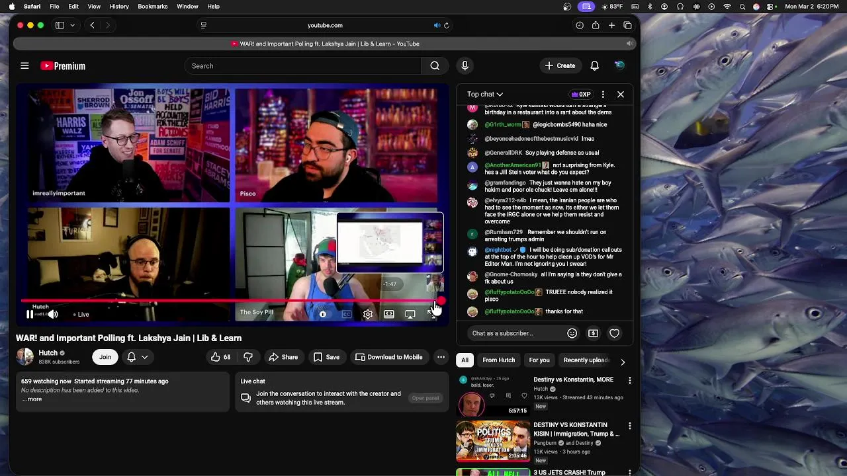This screenshot has width=847, height=476.
Task: Pause the live video
Action: [30, 314]
